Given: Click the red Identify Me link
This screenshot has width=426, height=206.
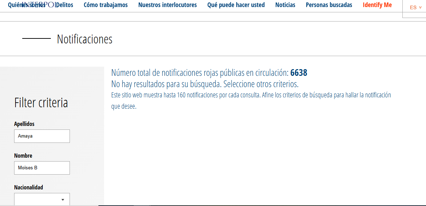Looking at the screenshot, I should (377, 5).
